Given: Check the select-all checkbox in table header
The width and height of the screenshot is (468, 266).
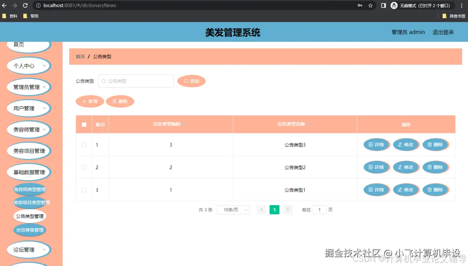Looking at the screenshot, I should (84, 124).
